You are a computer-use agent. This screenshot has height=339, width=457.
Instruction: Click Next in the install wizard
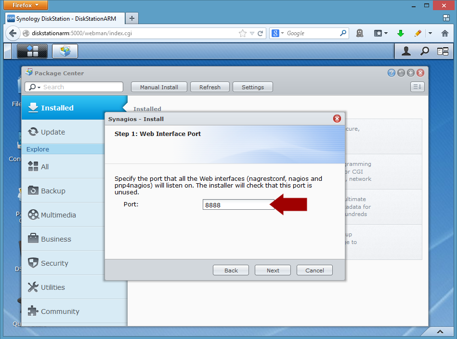click(273, 270)
